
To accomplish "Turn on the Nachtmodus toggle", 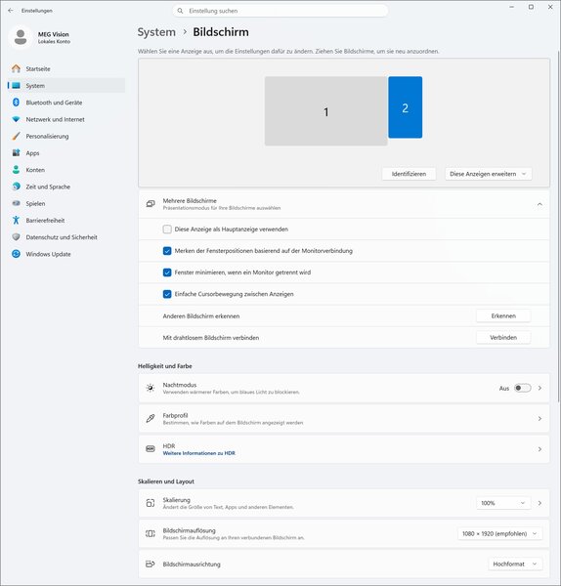I will click(523, 388).
